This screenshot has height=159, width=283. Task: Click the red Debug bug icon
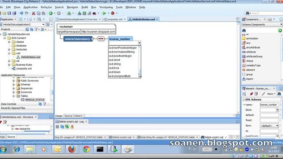coord(113,13)
